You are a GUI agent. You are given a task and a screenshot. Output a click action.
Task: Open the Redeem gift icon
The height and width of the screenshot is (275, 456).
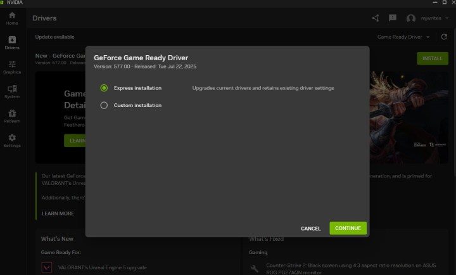(x=12, y=113)
